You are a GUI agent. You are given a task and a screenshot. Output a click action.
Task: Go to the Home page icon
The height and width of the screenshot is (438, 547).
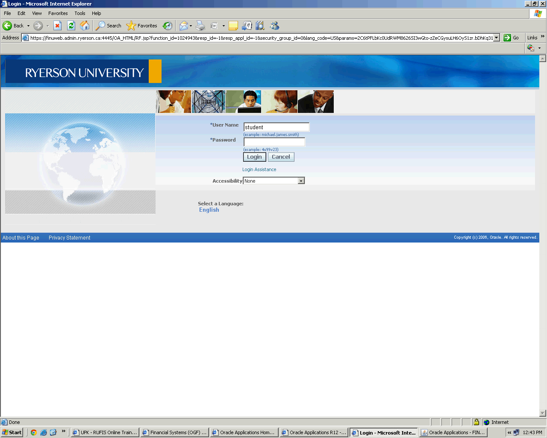point(85,26)
